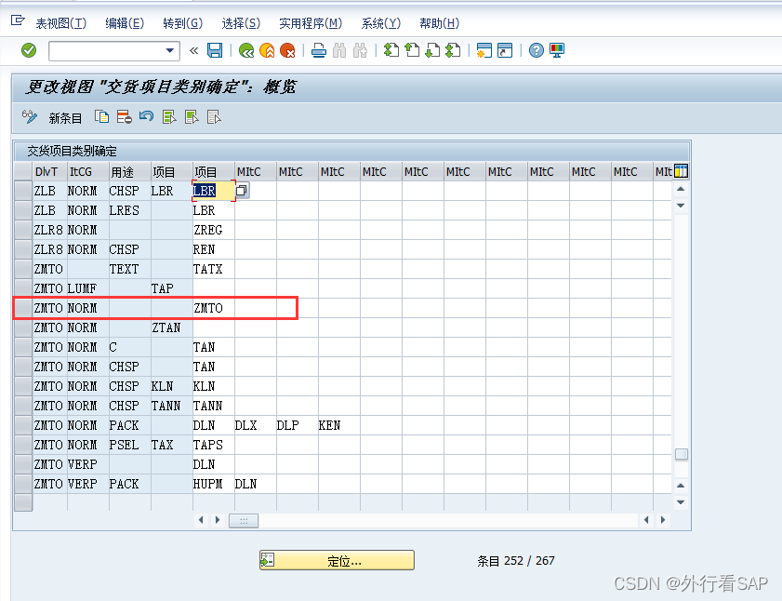Click the 定位... button
The height and width of the screenshot is (601, 782).
[337, 560]
